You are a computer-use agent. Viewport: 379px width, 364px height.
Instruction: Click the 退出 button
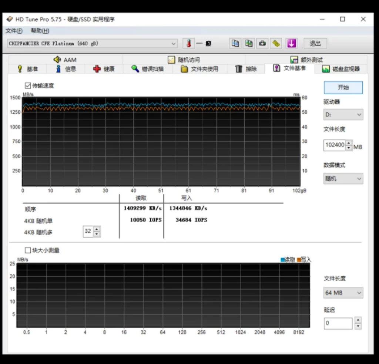pos(315,44)
